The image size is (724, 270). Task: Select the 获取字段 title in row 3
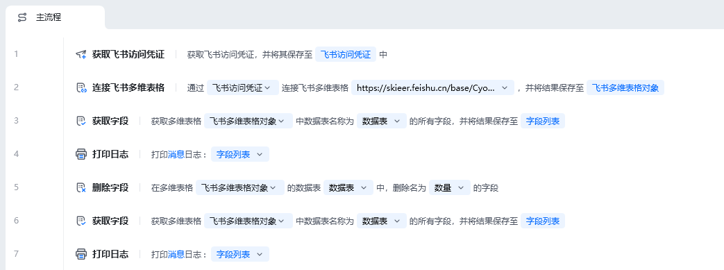[110, 121]
